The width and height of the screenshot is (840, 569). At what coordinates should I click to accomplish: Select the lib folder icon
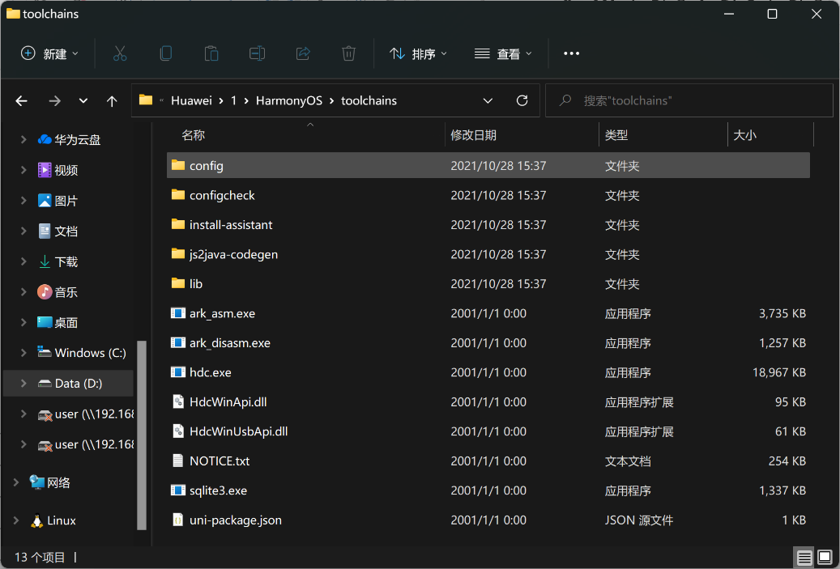point(178,283)
